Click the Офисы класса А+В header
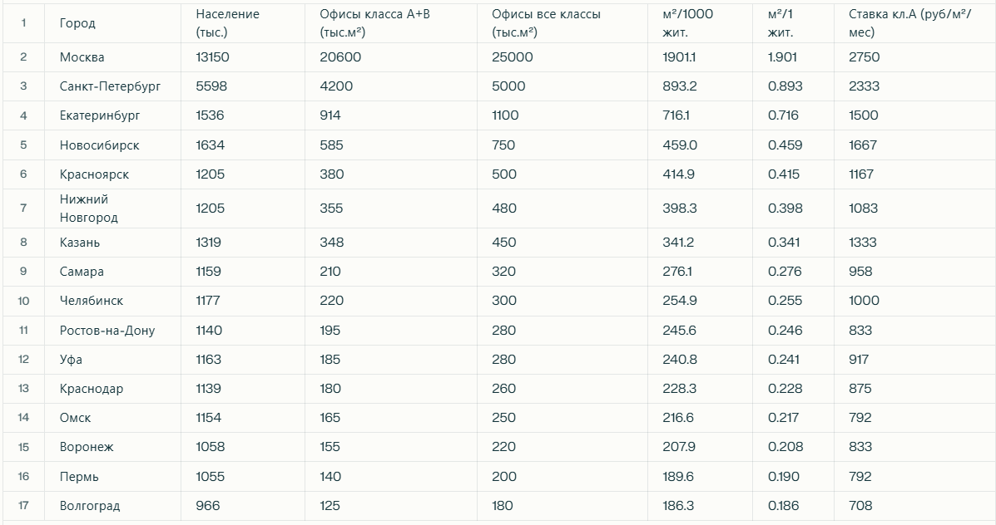The width and height of the screenshot is (996, 525). [x=390, y=23]
